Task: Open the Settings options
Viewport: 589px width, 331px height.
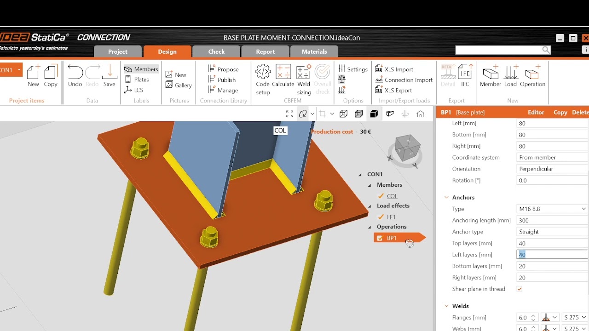Action: tap(353, 69)
